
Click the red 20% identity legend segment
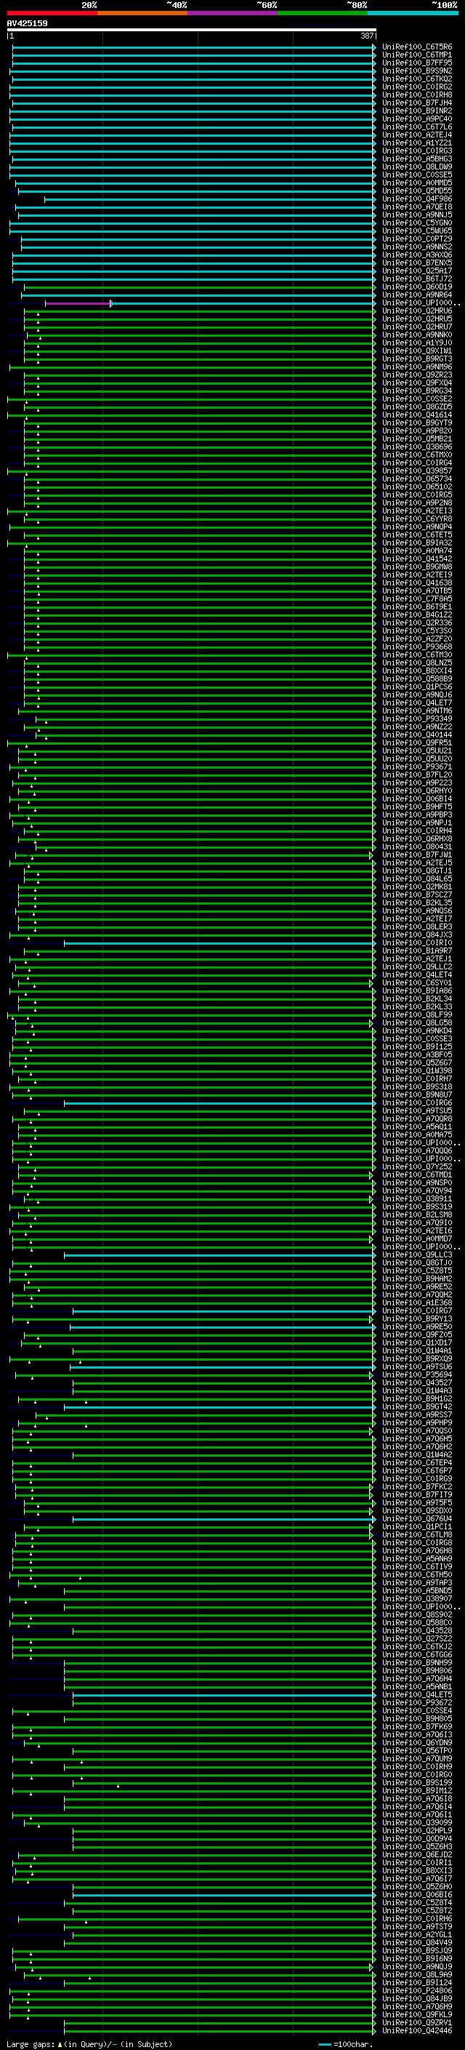52,13
